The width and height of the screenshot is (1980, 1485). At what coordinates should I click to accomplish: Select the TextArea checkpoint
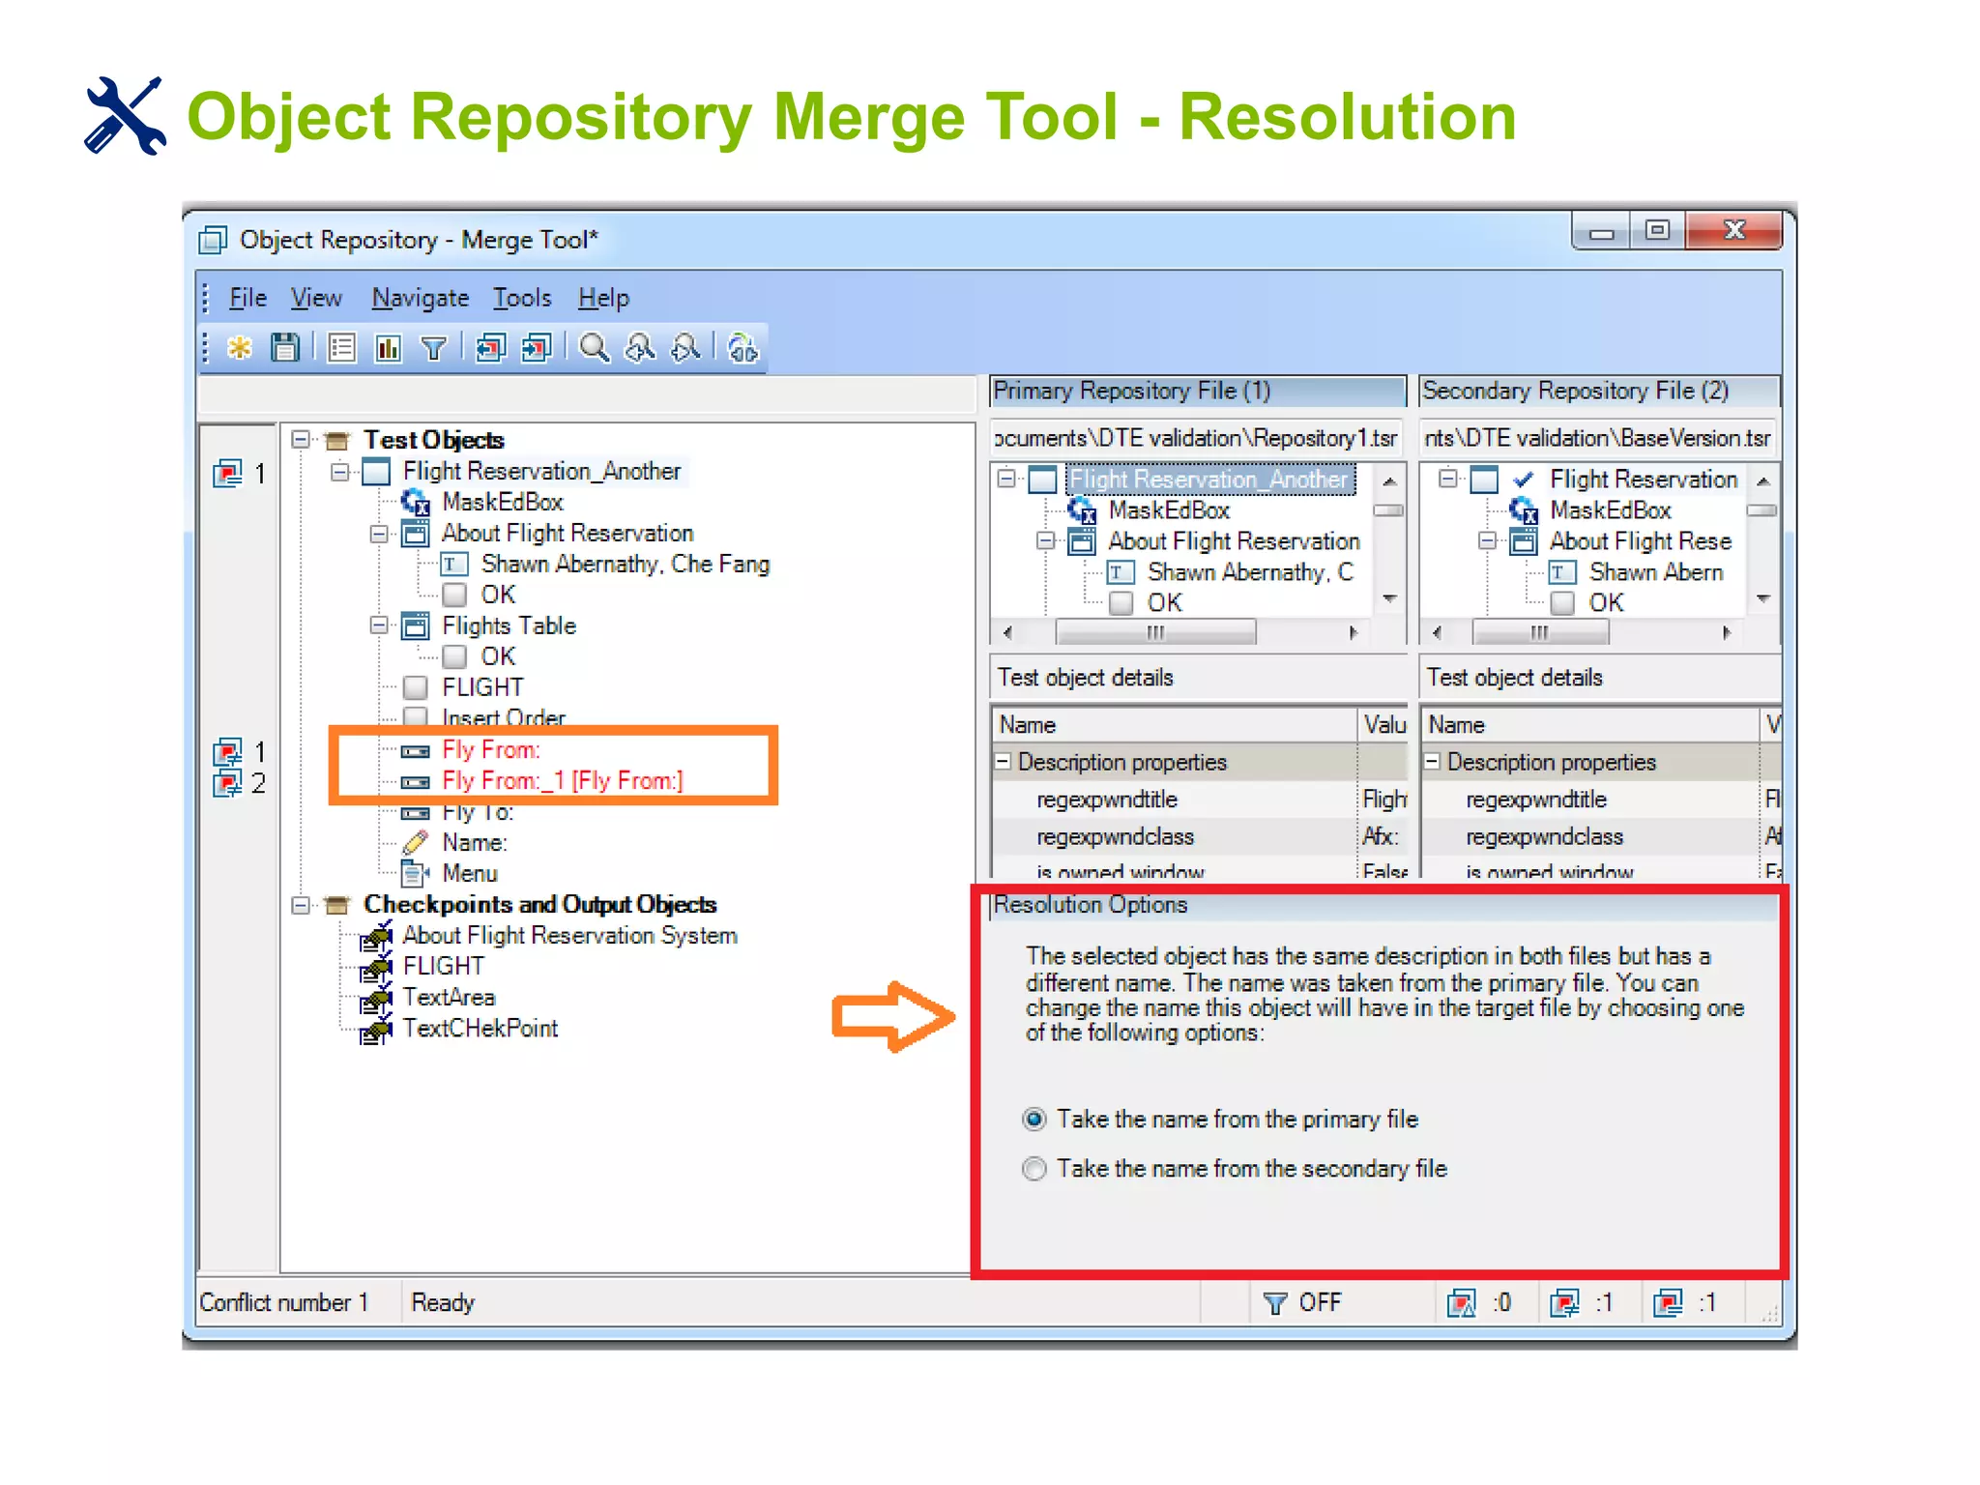click(449, 997)
